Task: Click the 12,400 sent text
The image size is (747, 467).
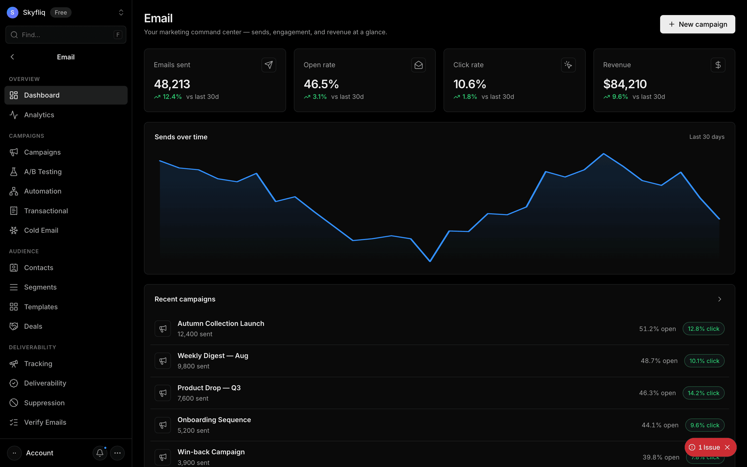Action: [195, 334]
